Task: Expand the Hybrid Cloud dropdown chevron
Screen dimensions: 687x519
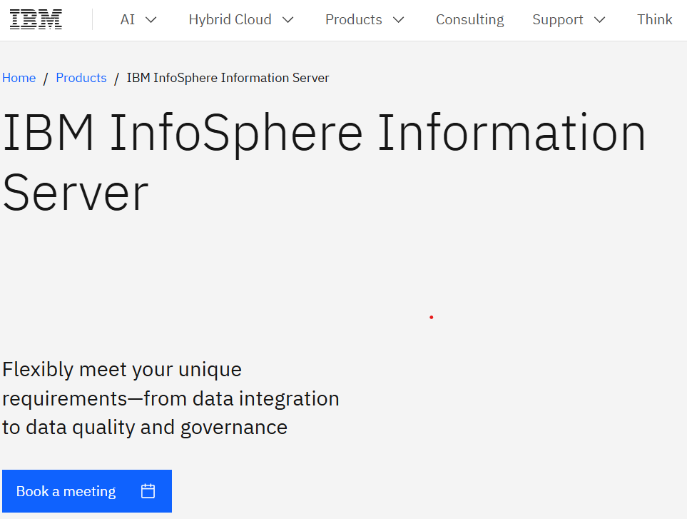Action: click(288, 20)
